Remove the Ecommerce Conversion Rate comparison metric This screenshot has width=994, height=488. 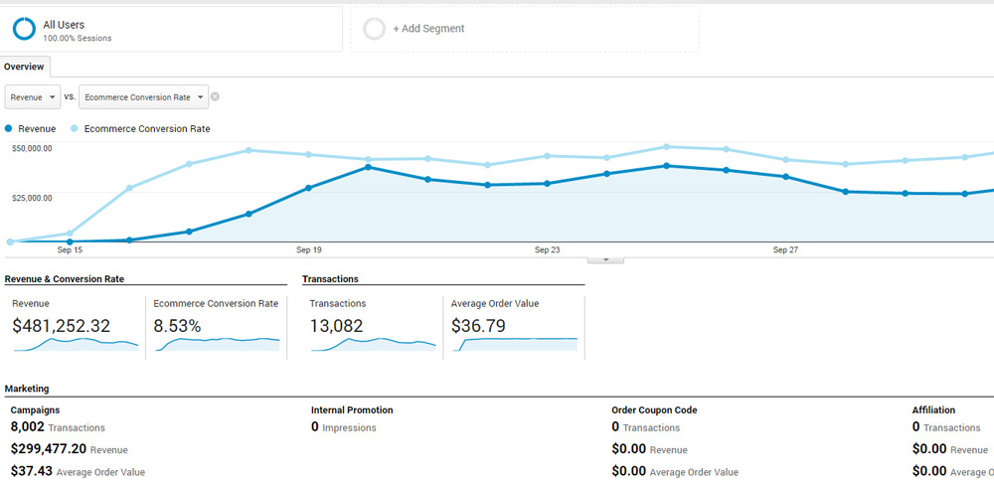(x=215, y=96)
